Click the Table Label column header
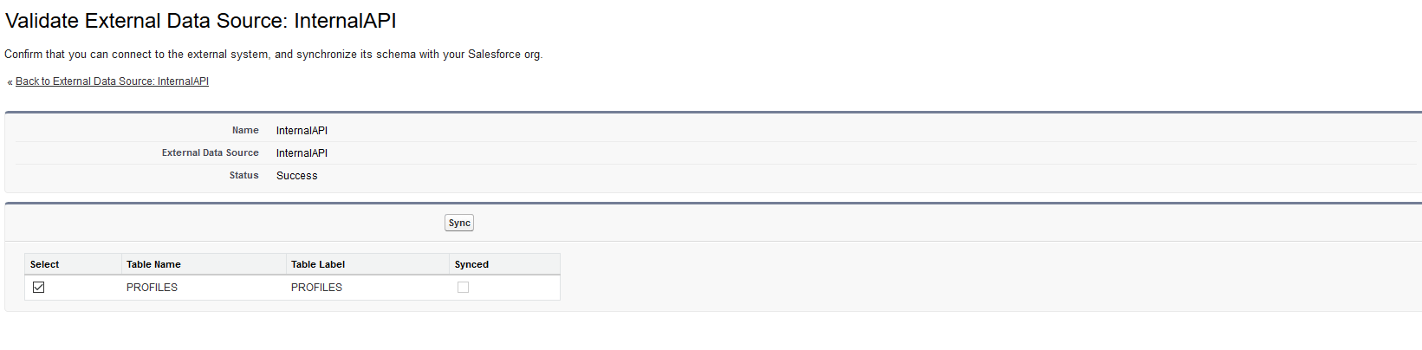The width and height of the screenshot is (1422, 350). [x=318, y=264]
